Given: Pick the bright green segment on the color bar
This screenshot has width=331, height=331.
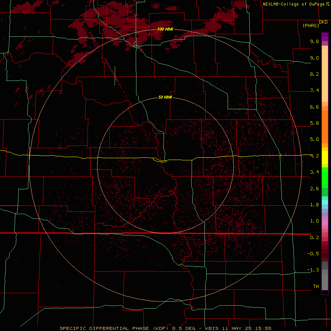Looking at the screenshot, I should 325,177.
